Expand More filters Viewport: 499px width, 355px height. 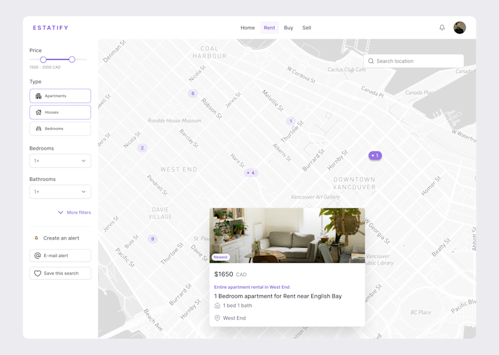pyautogui.click(x=74, y=212)
